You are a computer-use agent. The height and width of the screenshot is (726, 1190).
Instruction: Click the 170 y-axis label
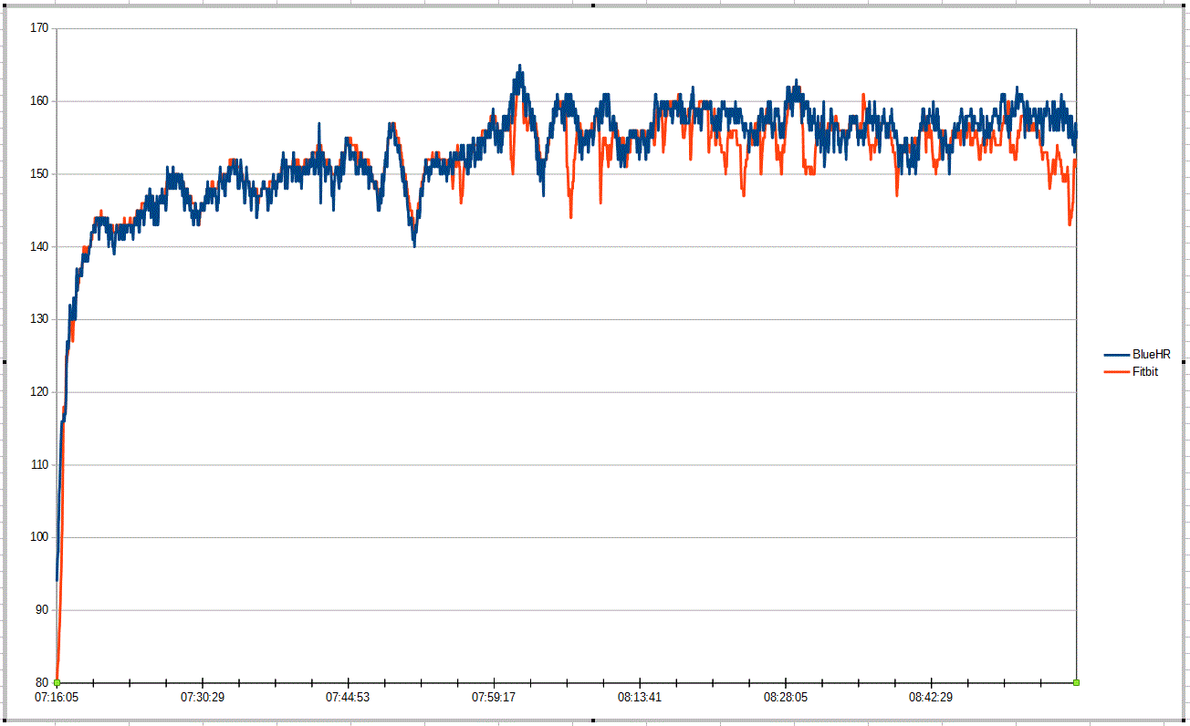point(39,28)
